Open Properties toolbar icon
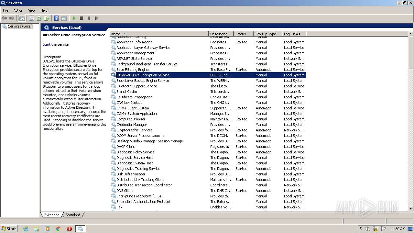 (x=31, y=18)
